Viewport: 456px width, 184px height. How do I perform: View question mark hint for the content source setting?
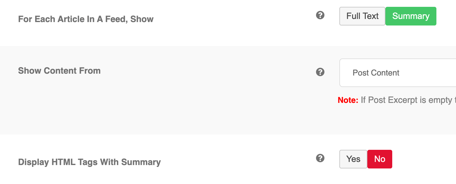320,72
